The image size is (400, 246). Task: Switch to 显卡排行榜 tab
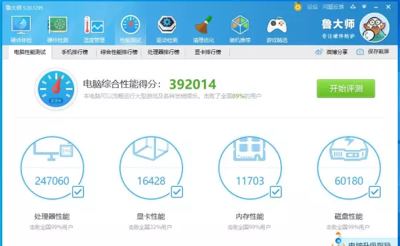tap(207, 52)
